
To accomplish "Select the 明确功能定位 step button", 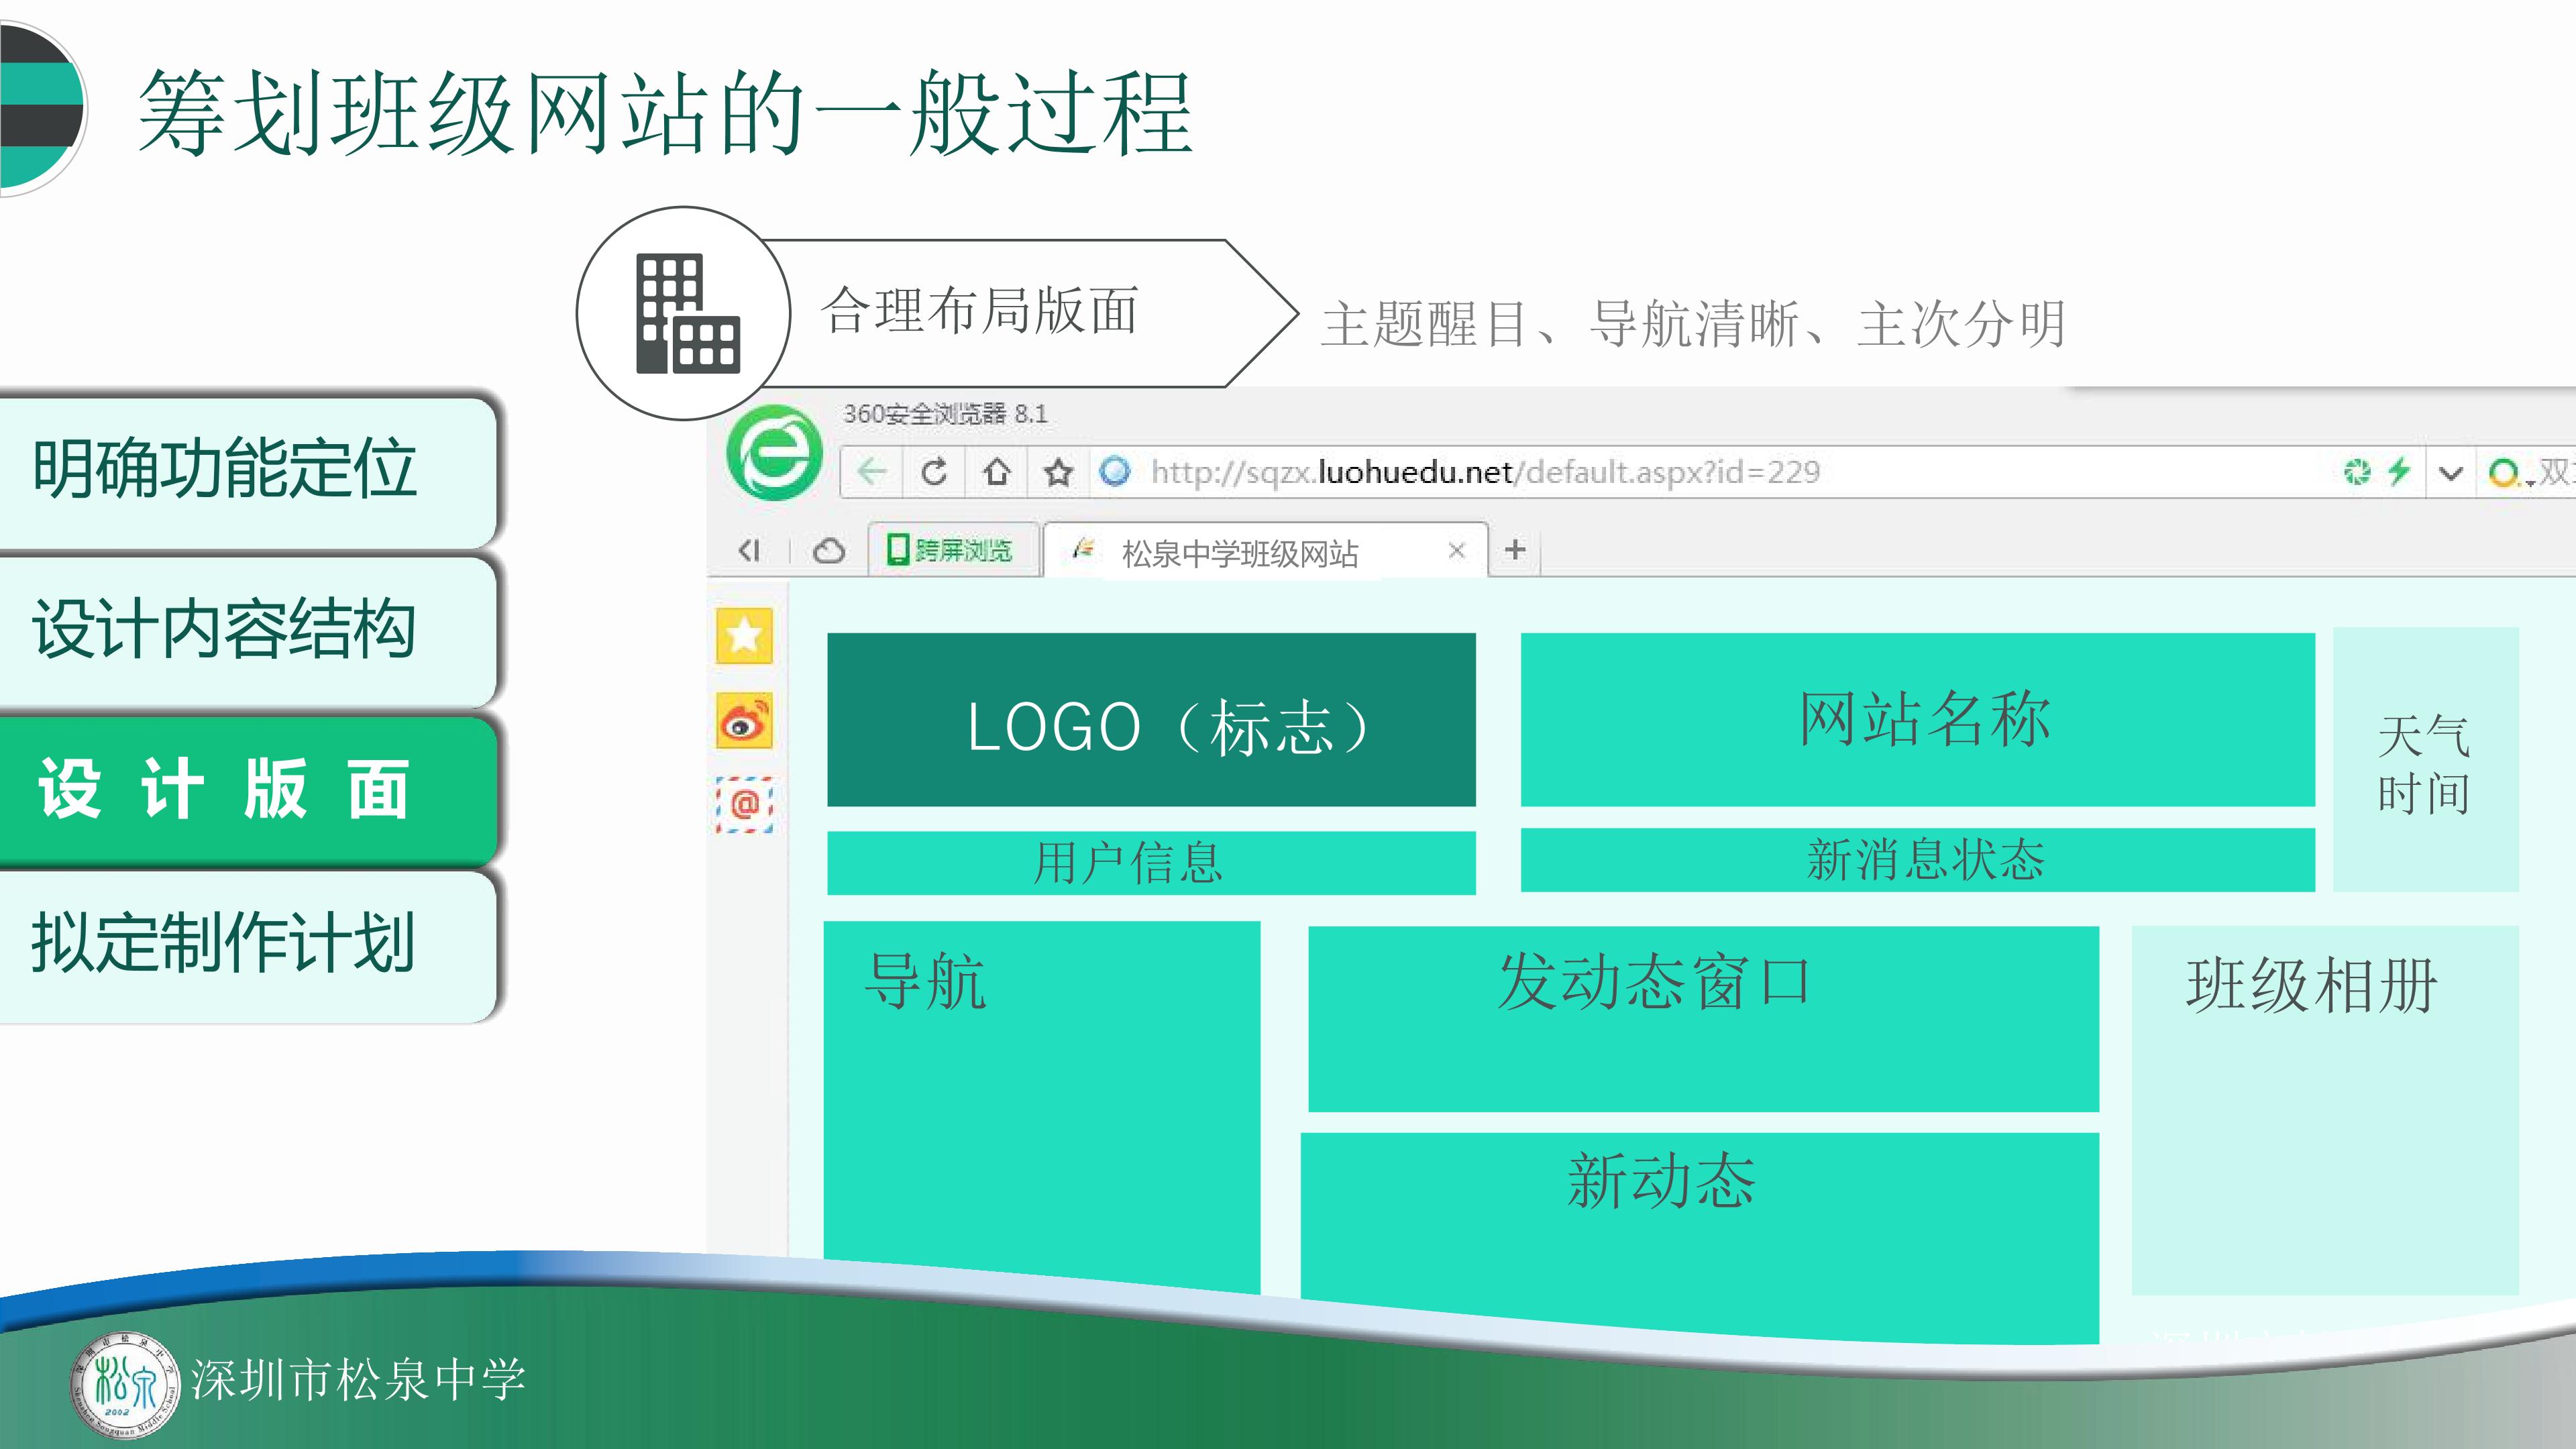I will (247, 470).
